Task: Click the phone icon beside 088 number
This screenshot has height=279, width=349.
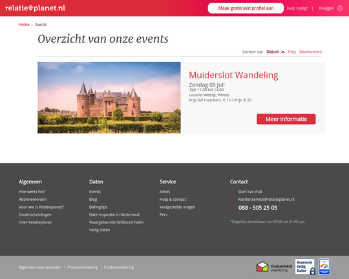Action: (232, 208)
